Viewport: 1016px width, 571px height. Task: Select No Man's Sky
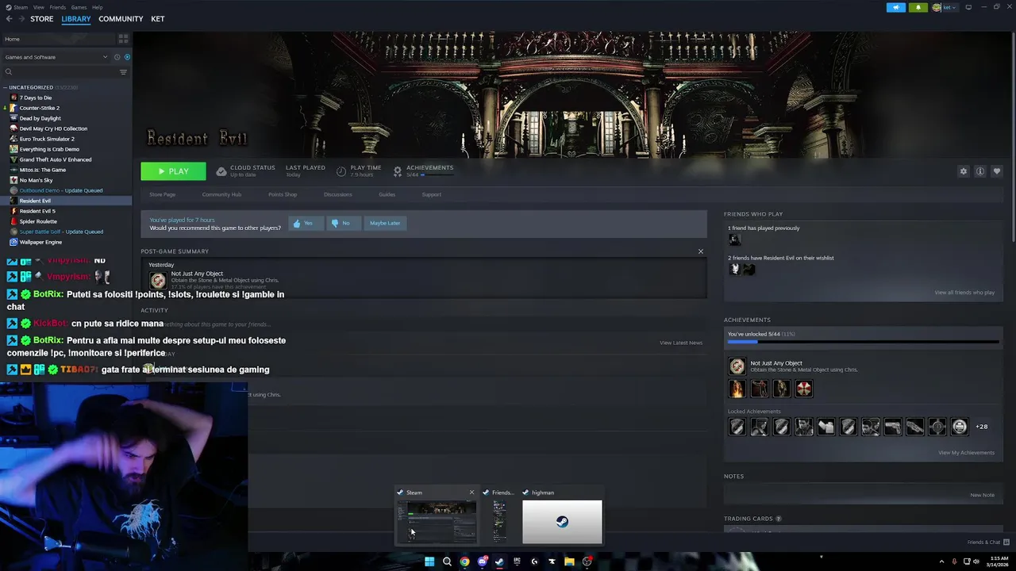point(36,180)
